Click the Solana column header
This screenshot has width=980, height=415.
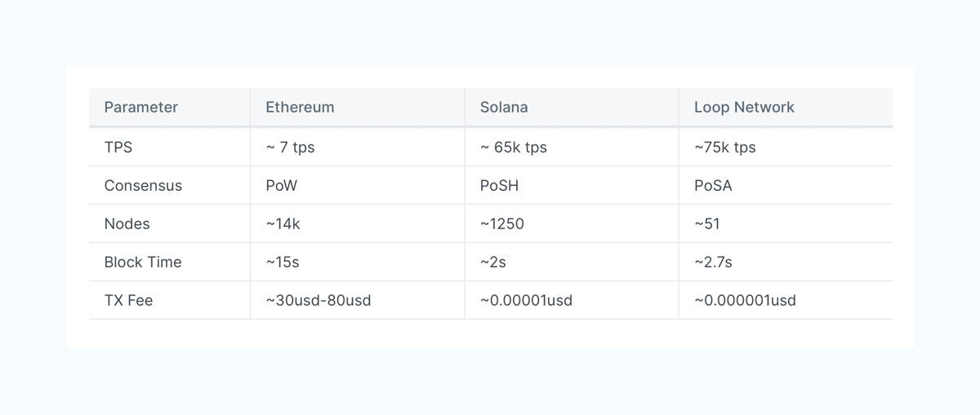pos(504,108)
